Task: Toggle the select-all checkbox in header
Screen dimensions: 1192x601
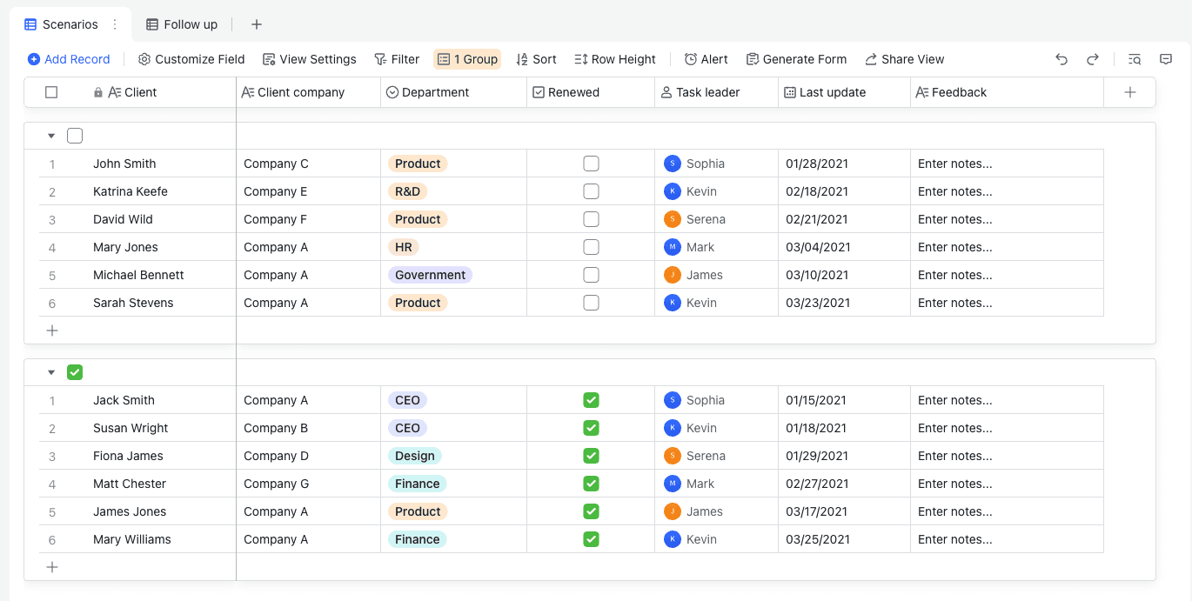Action: pos(51,92)
